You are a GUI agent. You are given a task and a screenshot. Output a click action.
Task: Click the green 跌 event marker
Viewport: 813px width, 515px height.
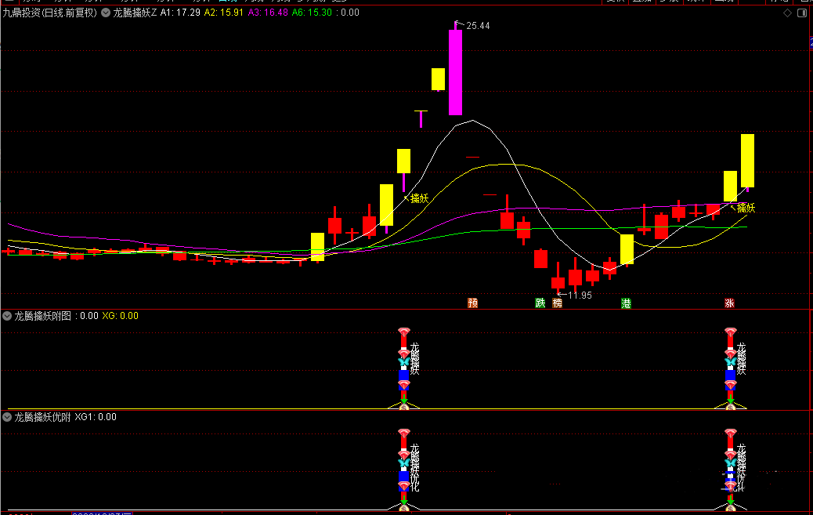point(540,303)
